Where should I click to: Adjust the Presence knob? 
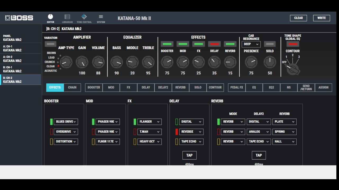click(x=251, y=62)
